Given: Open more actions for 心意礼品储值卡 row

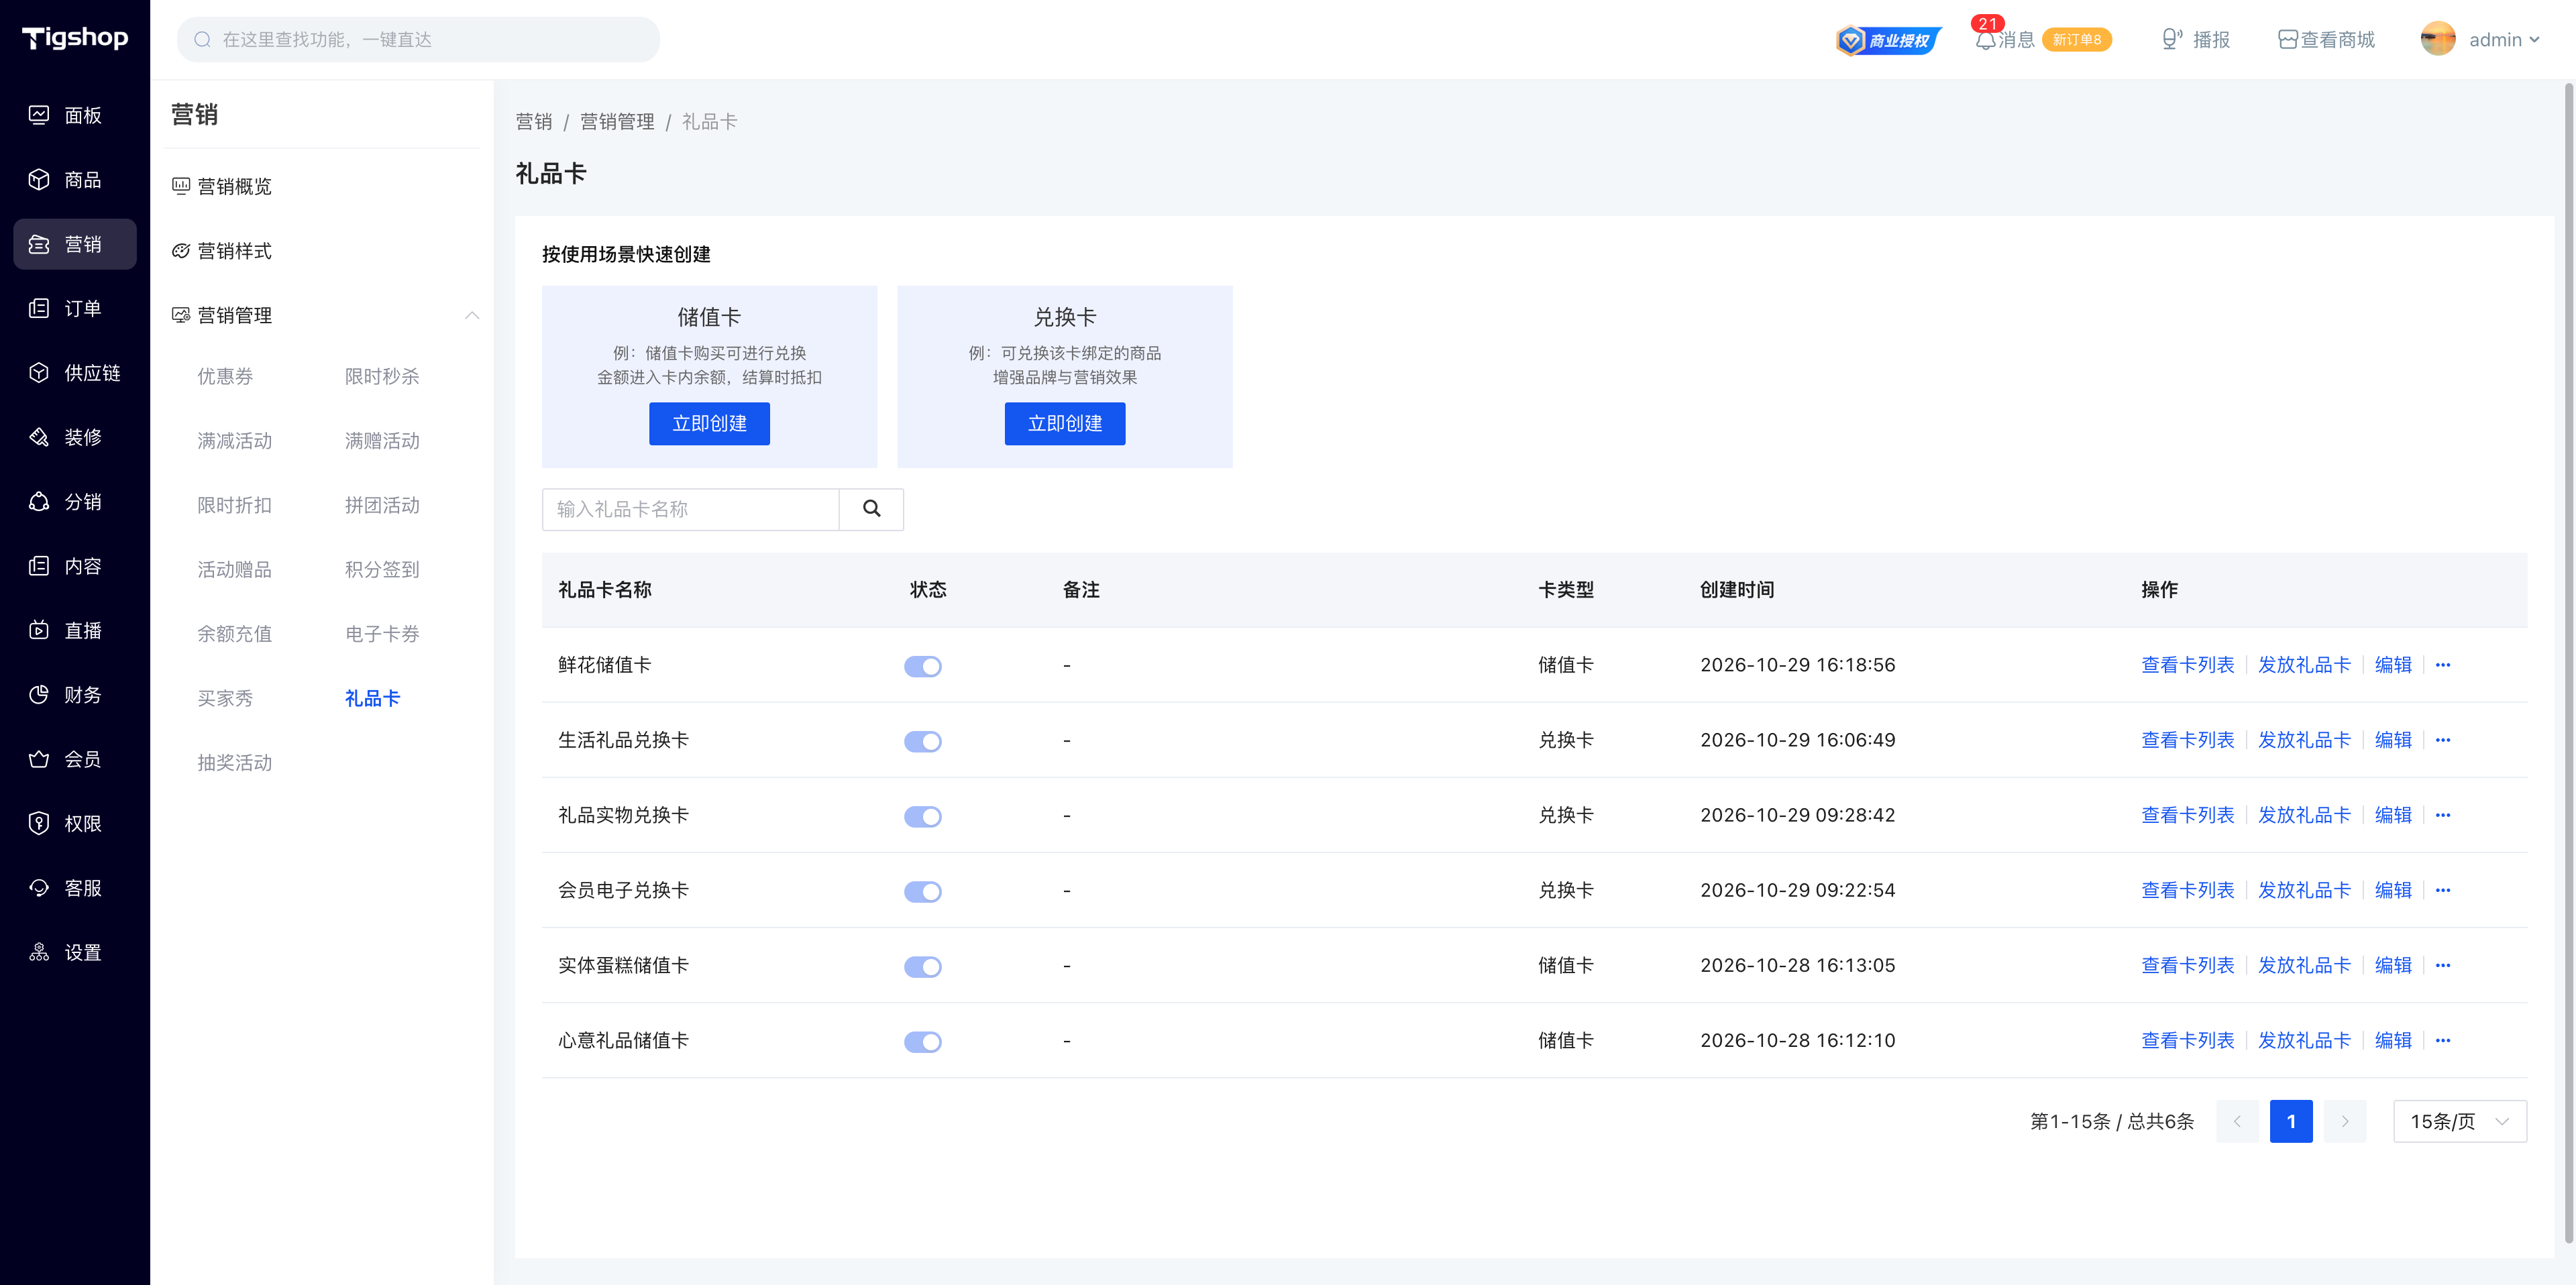Looking at the screenshot, I should pos(2442,1040).
